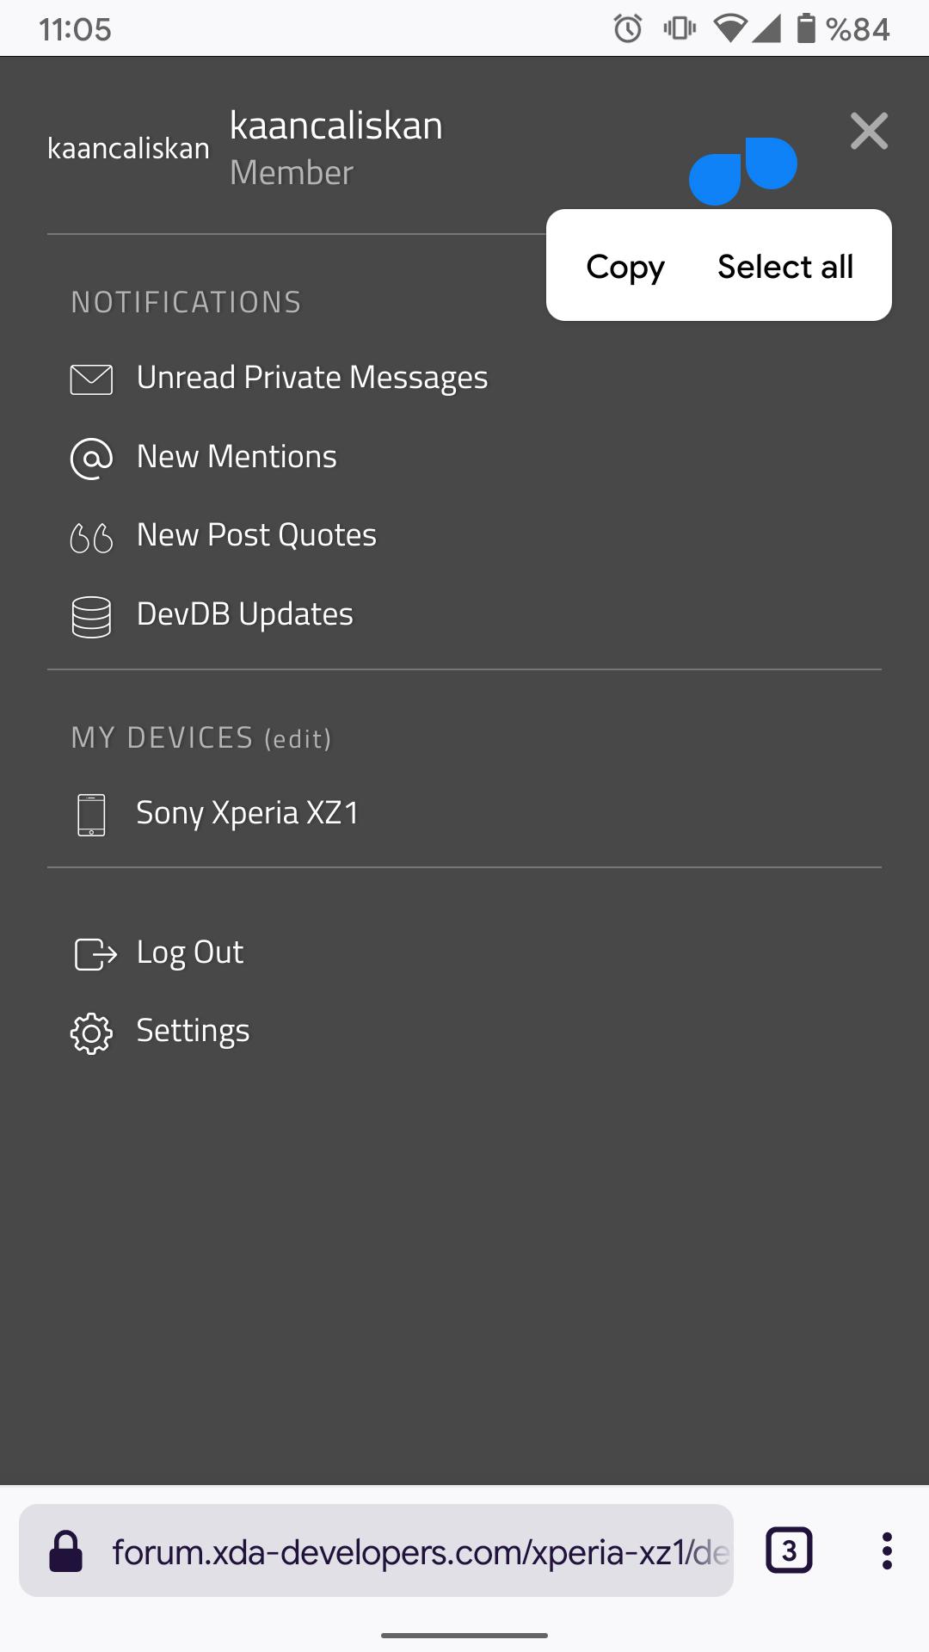Choose Select all from the popup
This screenshot has height=1652, width=929.
point(785,267)
